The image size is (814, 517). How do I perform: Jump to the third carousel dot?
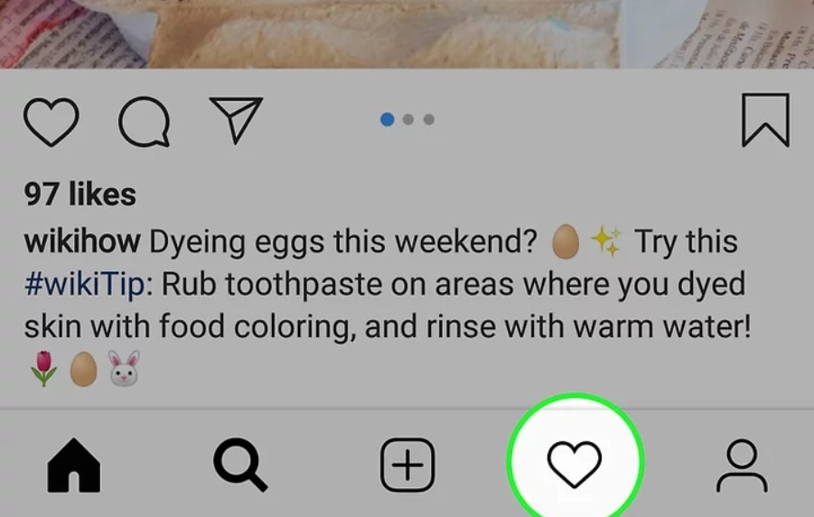pos(429,119)
